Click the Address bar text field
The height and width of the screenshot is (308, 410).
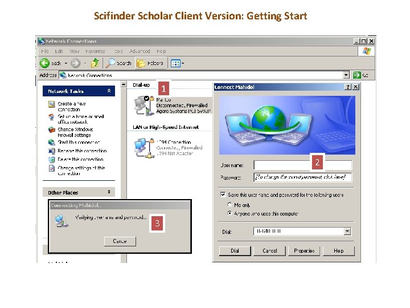[201, 75]
